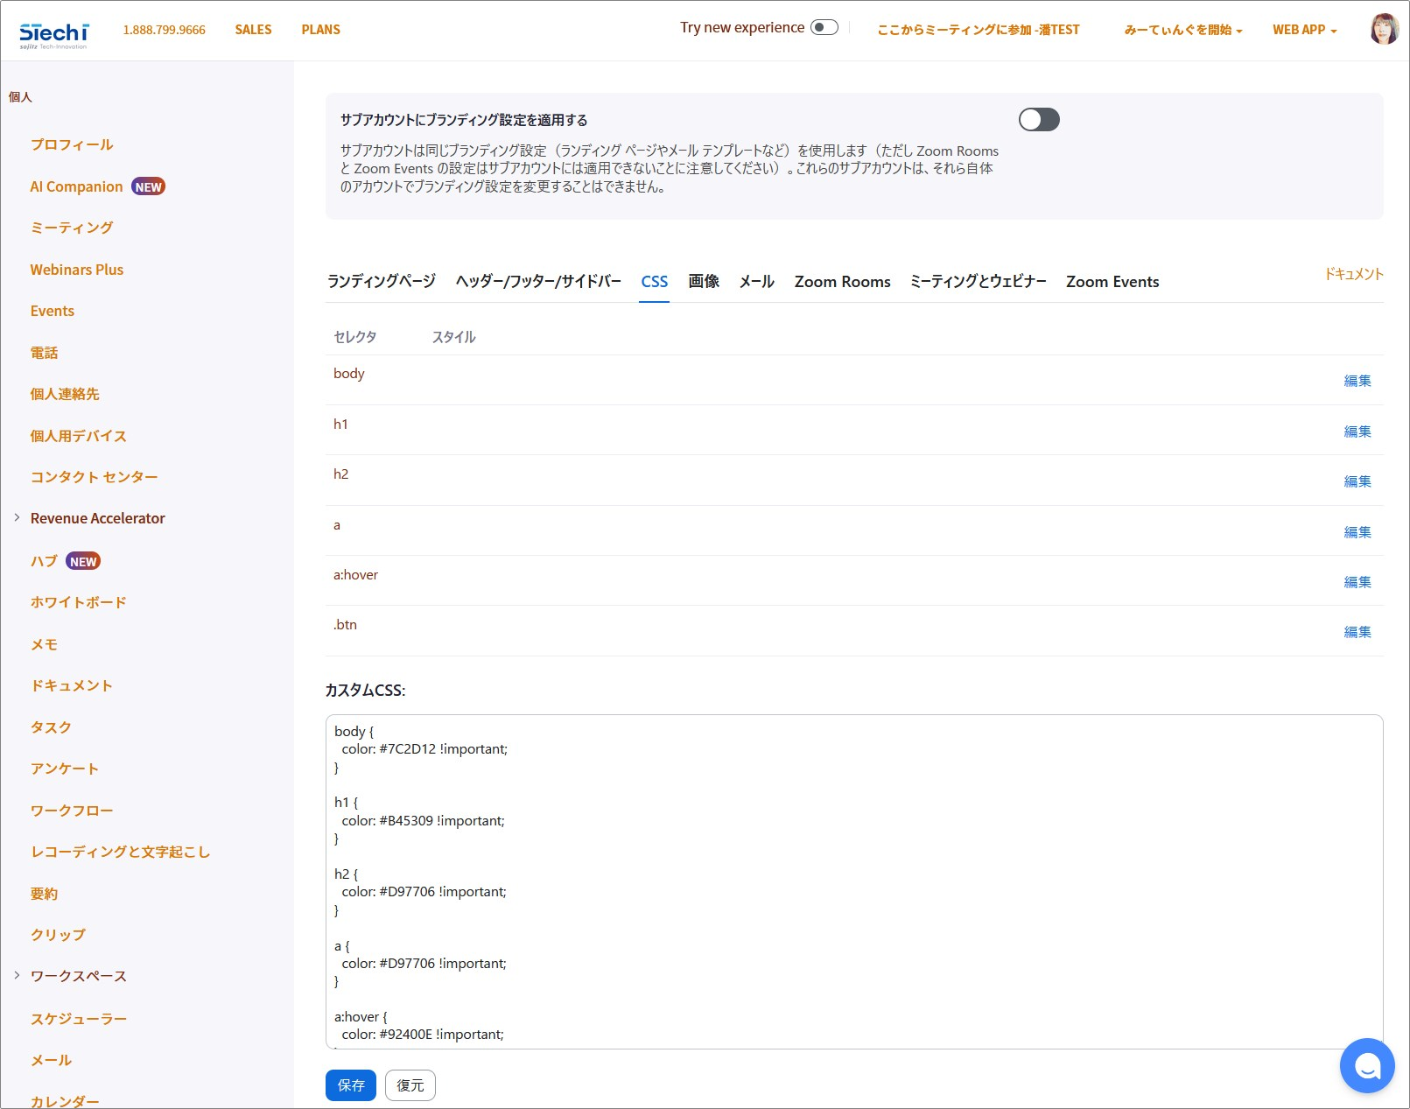Open レコーディングと文字起こし in the sidebar
1410x1109 pixels.
tap(121, 852)
